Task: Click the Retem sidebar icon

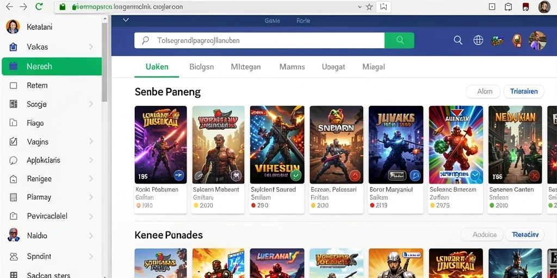Action: 14,85
